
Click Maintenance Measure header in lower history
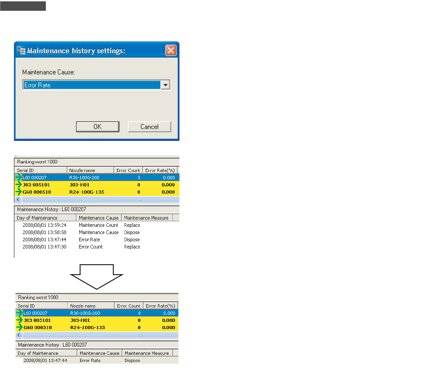(x=148, y=353)
